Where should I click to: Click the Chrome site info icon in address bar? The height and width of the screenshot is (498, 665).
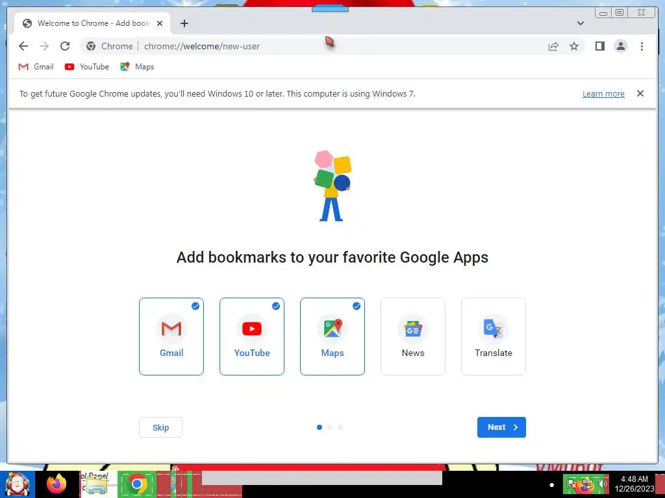pyautogui.click(x=91, y=46)
